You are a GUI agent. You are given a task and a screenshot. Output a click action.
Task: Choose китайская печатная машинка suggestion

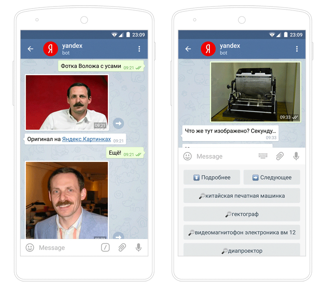pyautogui.click(x=242, y=196)
